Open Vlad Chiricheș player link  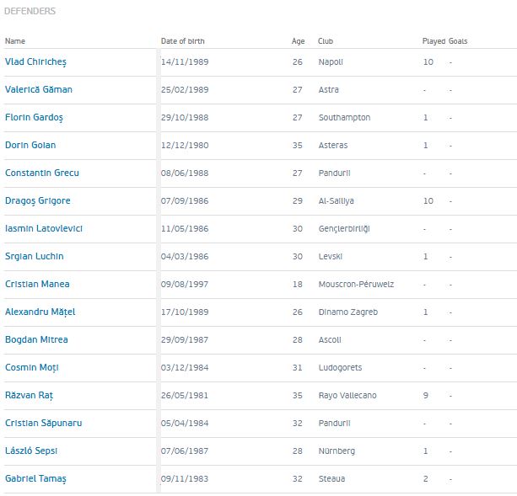(x=35, y=61)
